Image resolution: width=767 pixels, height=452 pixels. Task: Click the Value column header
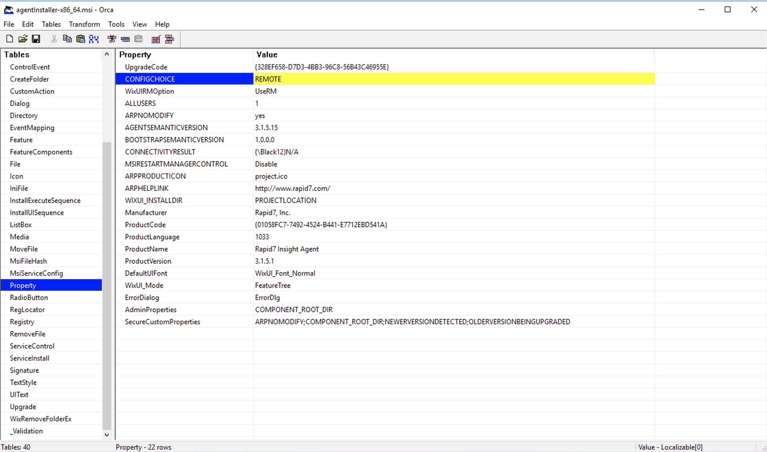[267, 55]
